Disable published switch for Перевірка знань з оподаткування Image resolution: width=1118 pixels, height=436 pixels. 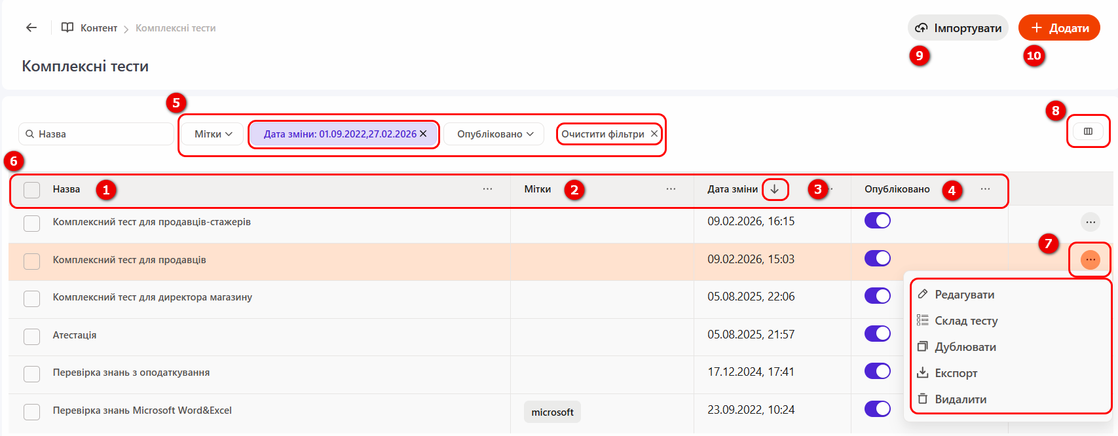tap(877, 371)
